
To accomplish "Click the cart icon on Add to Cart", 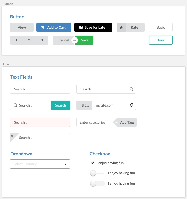I will pyautogui.click(x=43, y=27).
